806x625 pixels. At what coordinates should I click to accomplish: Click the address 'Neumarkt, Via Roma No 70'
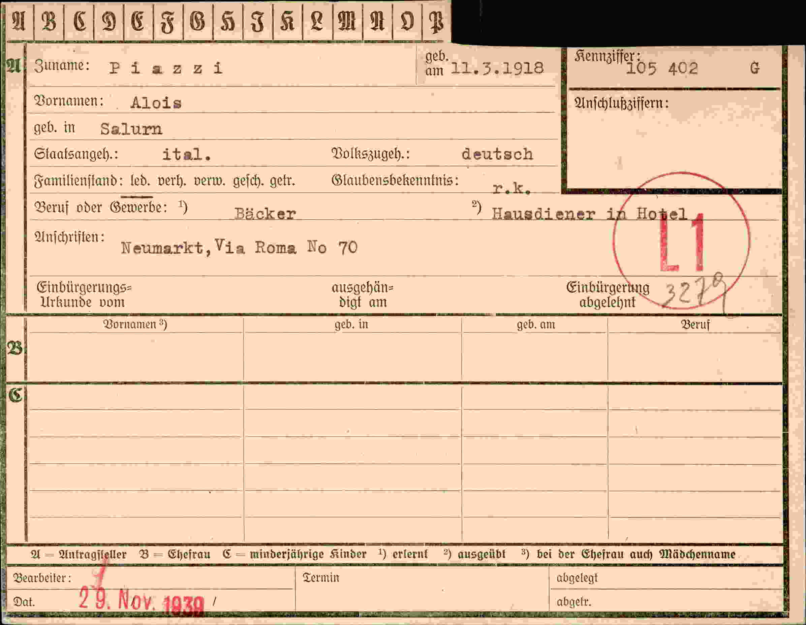point(239,247)
